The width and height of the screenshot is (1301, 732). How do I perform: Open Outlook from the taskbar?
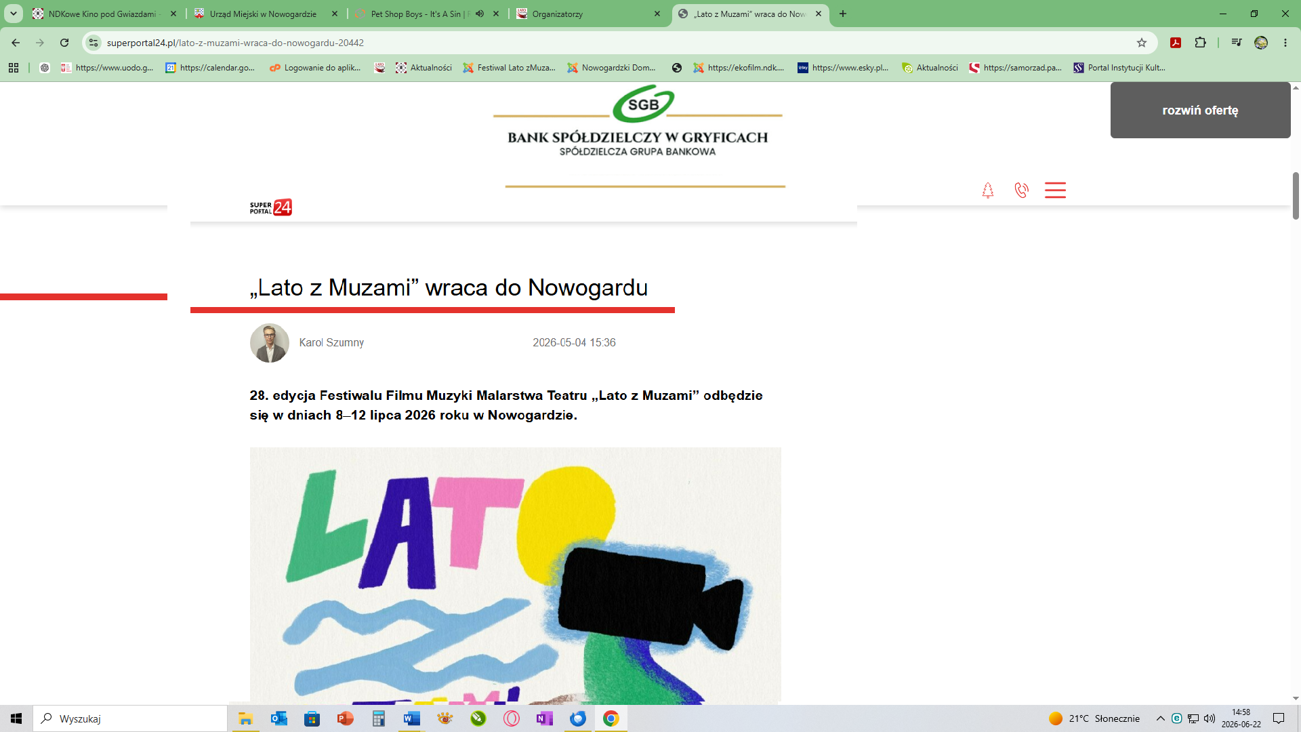coord(278,718)
